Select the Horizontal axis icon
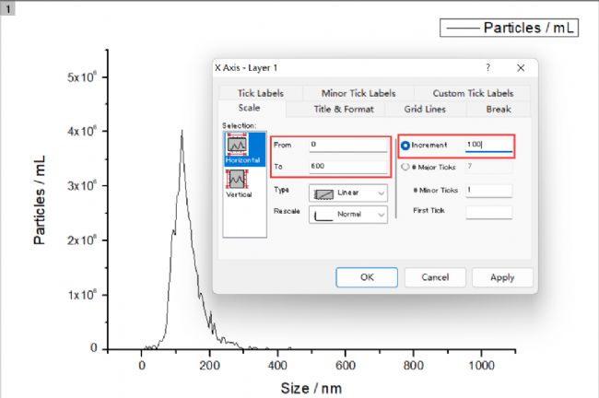This screenshot has width=599, height=398. pos(239,147)
